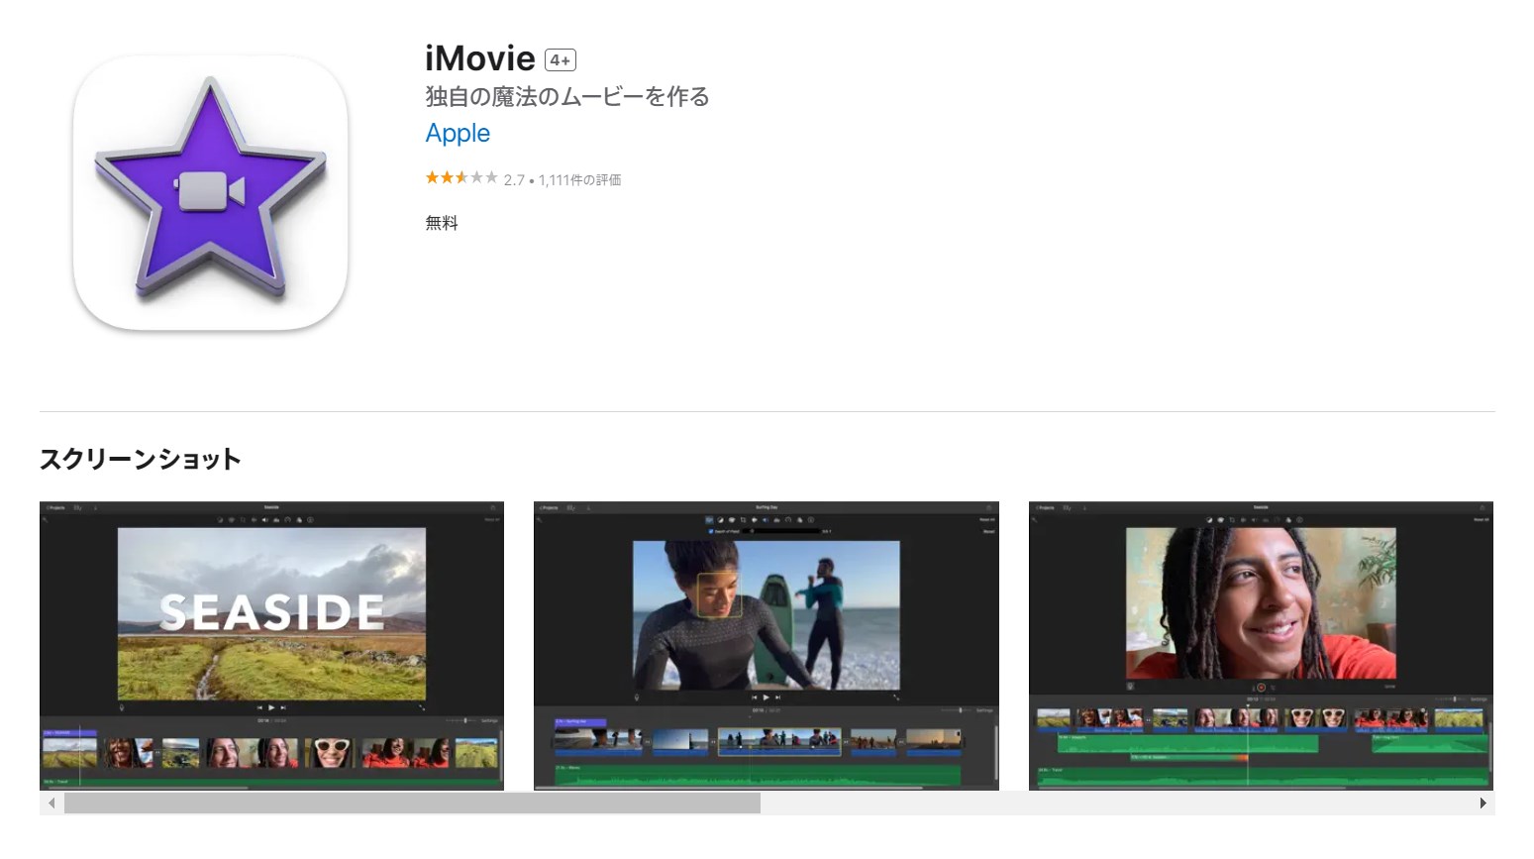Click the screenshot scrollbar right arrow
Viewport: 1534px width, 859px height.
(x=1483, y=804)
